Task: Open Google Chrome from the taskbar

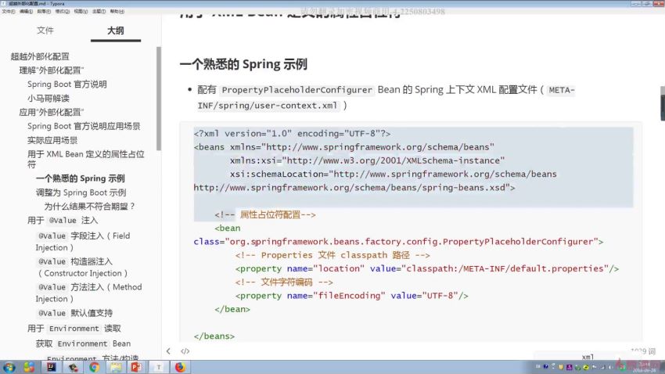Action: tap(94, 366)
